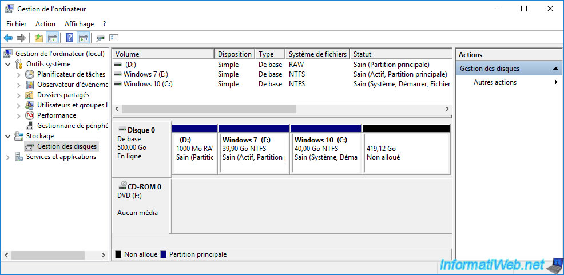
Task: Click the Performance monitor icon
Action: point(30,115)
